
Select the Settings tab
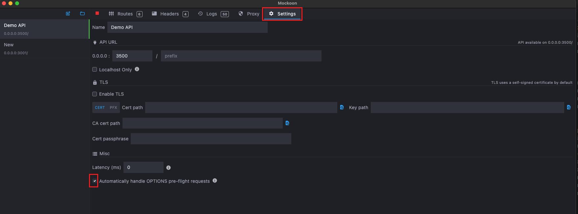click(x=282, y=14)
